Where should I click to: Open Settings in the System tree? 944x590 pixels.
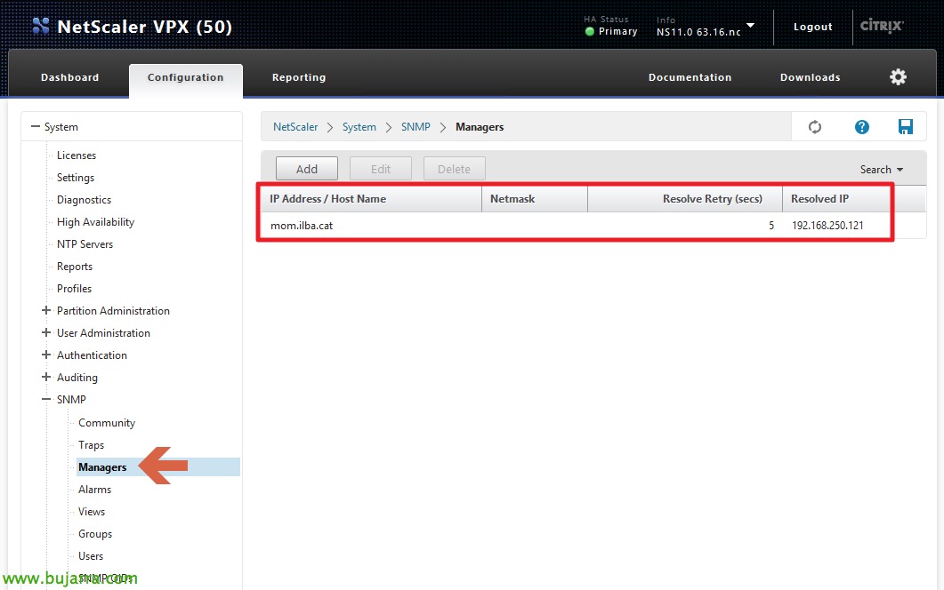tap(76, 178)
